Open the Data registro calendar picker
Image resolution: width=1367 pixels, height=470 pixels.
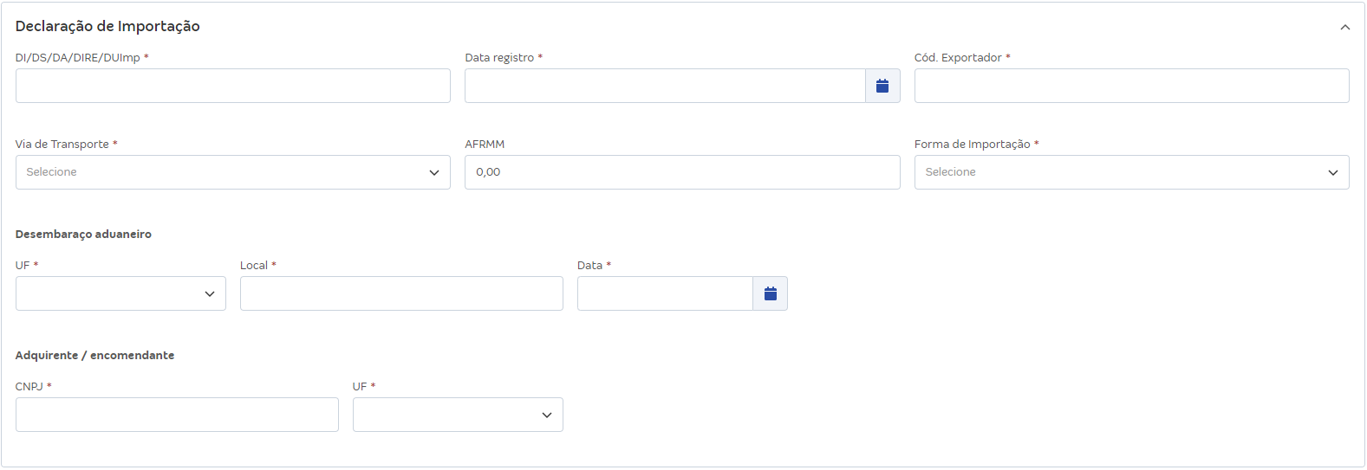[x=882, y=86]
